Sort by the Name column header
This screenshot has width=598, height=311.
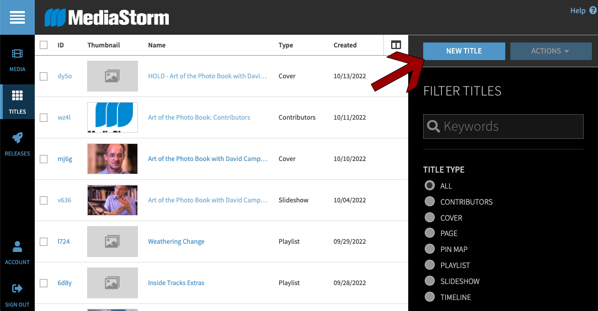pyautogui.click(x=157, y=45)
